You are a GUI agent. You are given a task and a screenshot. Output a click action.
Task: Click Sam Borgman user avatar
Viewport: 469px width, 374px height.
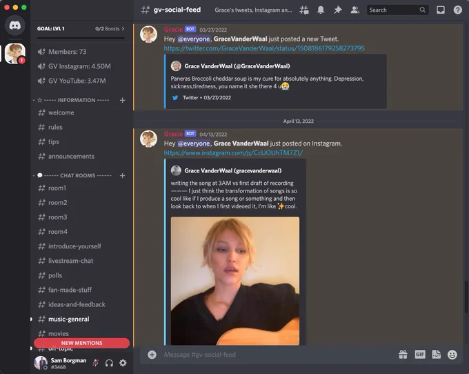click(x=41, y=363)
